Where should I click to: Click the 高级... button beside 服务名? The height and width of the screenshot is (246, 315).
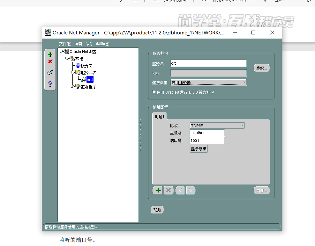pos(262,68)
